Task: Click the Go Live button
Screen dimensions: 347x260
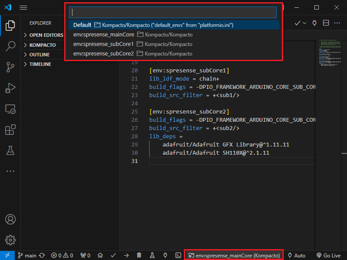Action: pos(328,256)
